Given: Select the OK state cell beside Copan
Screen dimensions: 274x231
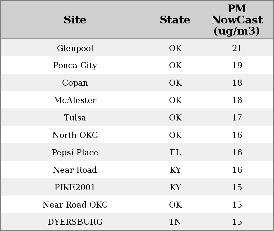Looking at the screenshot, I should 175,83.
